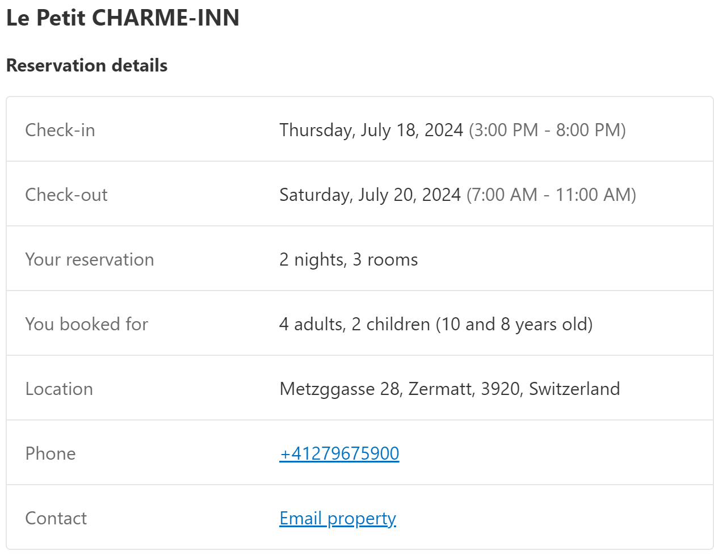Click the Phone label
Image resolution: width=714 pixels, height=555 pixels.
(x=51, y=453)
